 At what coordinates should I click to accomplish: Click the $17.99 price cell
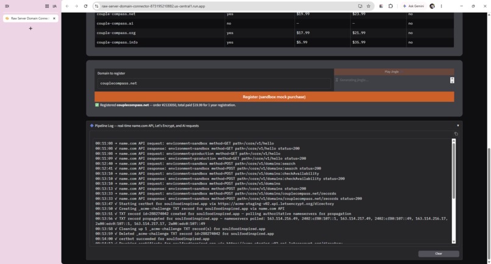322,33
